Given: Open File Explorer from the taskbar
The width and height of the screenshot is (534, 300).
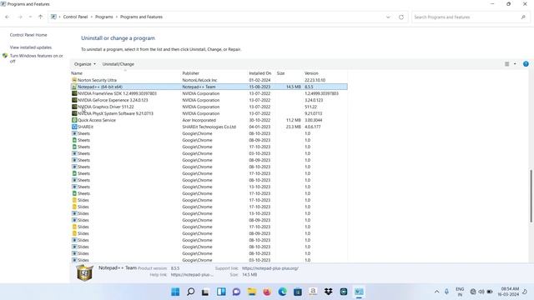Looking at the screenshot, I should (252, 292).
